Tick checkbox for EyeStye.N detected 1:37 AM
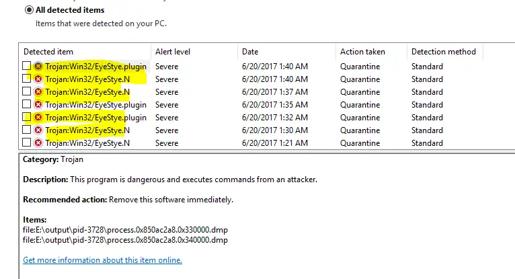The image size is (515, 279). tap(27, 91)
